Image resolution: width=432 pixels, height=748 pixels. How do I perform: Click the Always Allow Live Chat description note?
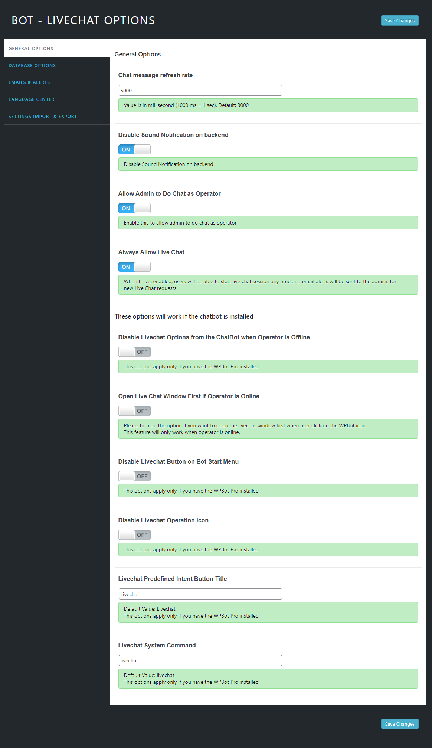point(268,285)
